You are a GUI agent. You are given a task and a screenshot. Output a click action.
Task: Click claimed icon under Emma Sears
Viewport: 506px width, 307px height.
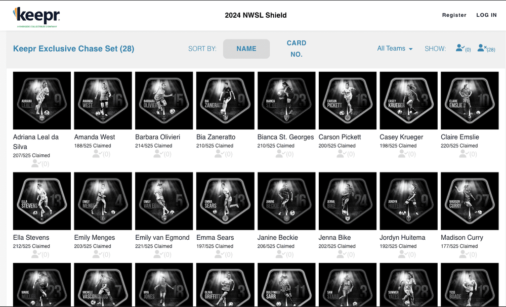[x=223, y=254]
